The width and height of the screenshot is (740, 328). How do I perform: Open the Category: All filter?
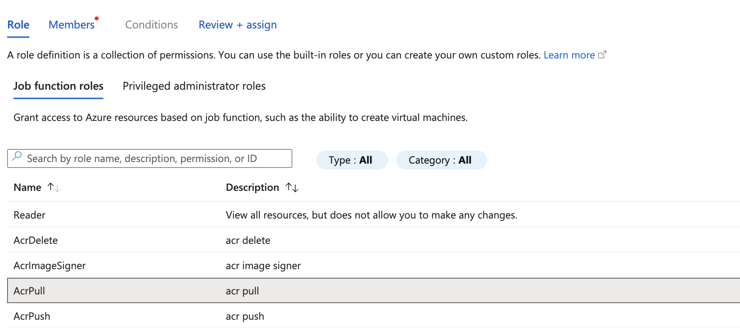coord(441,160)
